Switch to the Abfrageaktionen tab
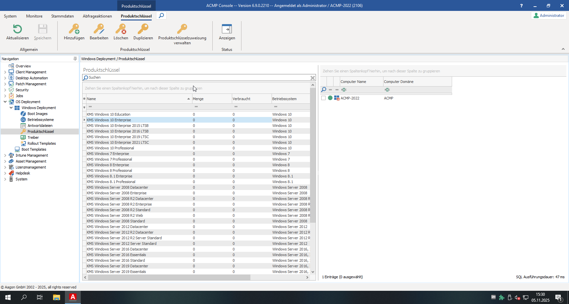This screenshot has width=569, height=304. 97,16
